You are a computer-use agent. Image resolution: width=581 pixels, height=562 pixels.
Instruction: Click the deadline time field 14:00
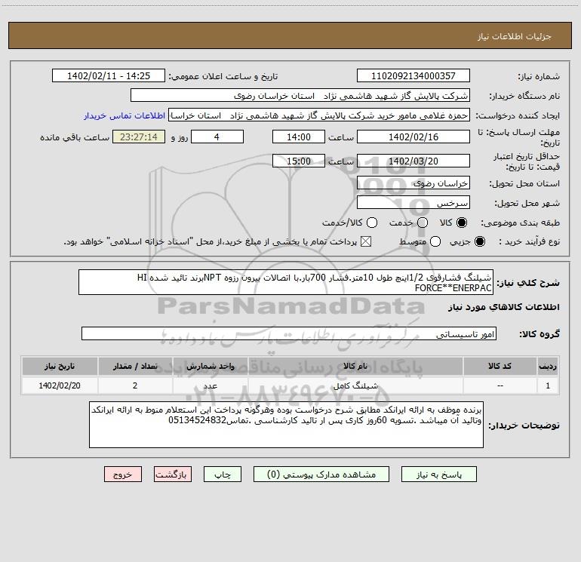pos(299,137)
